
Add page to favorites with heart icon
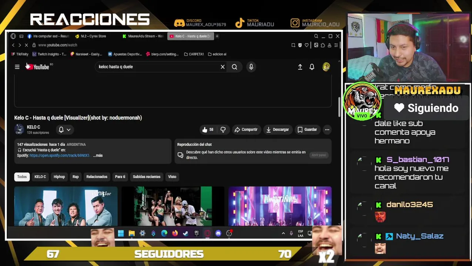click(x=307, y=45)
